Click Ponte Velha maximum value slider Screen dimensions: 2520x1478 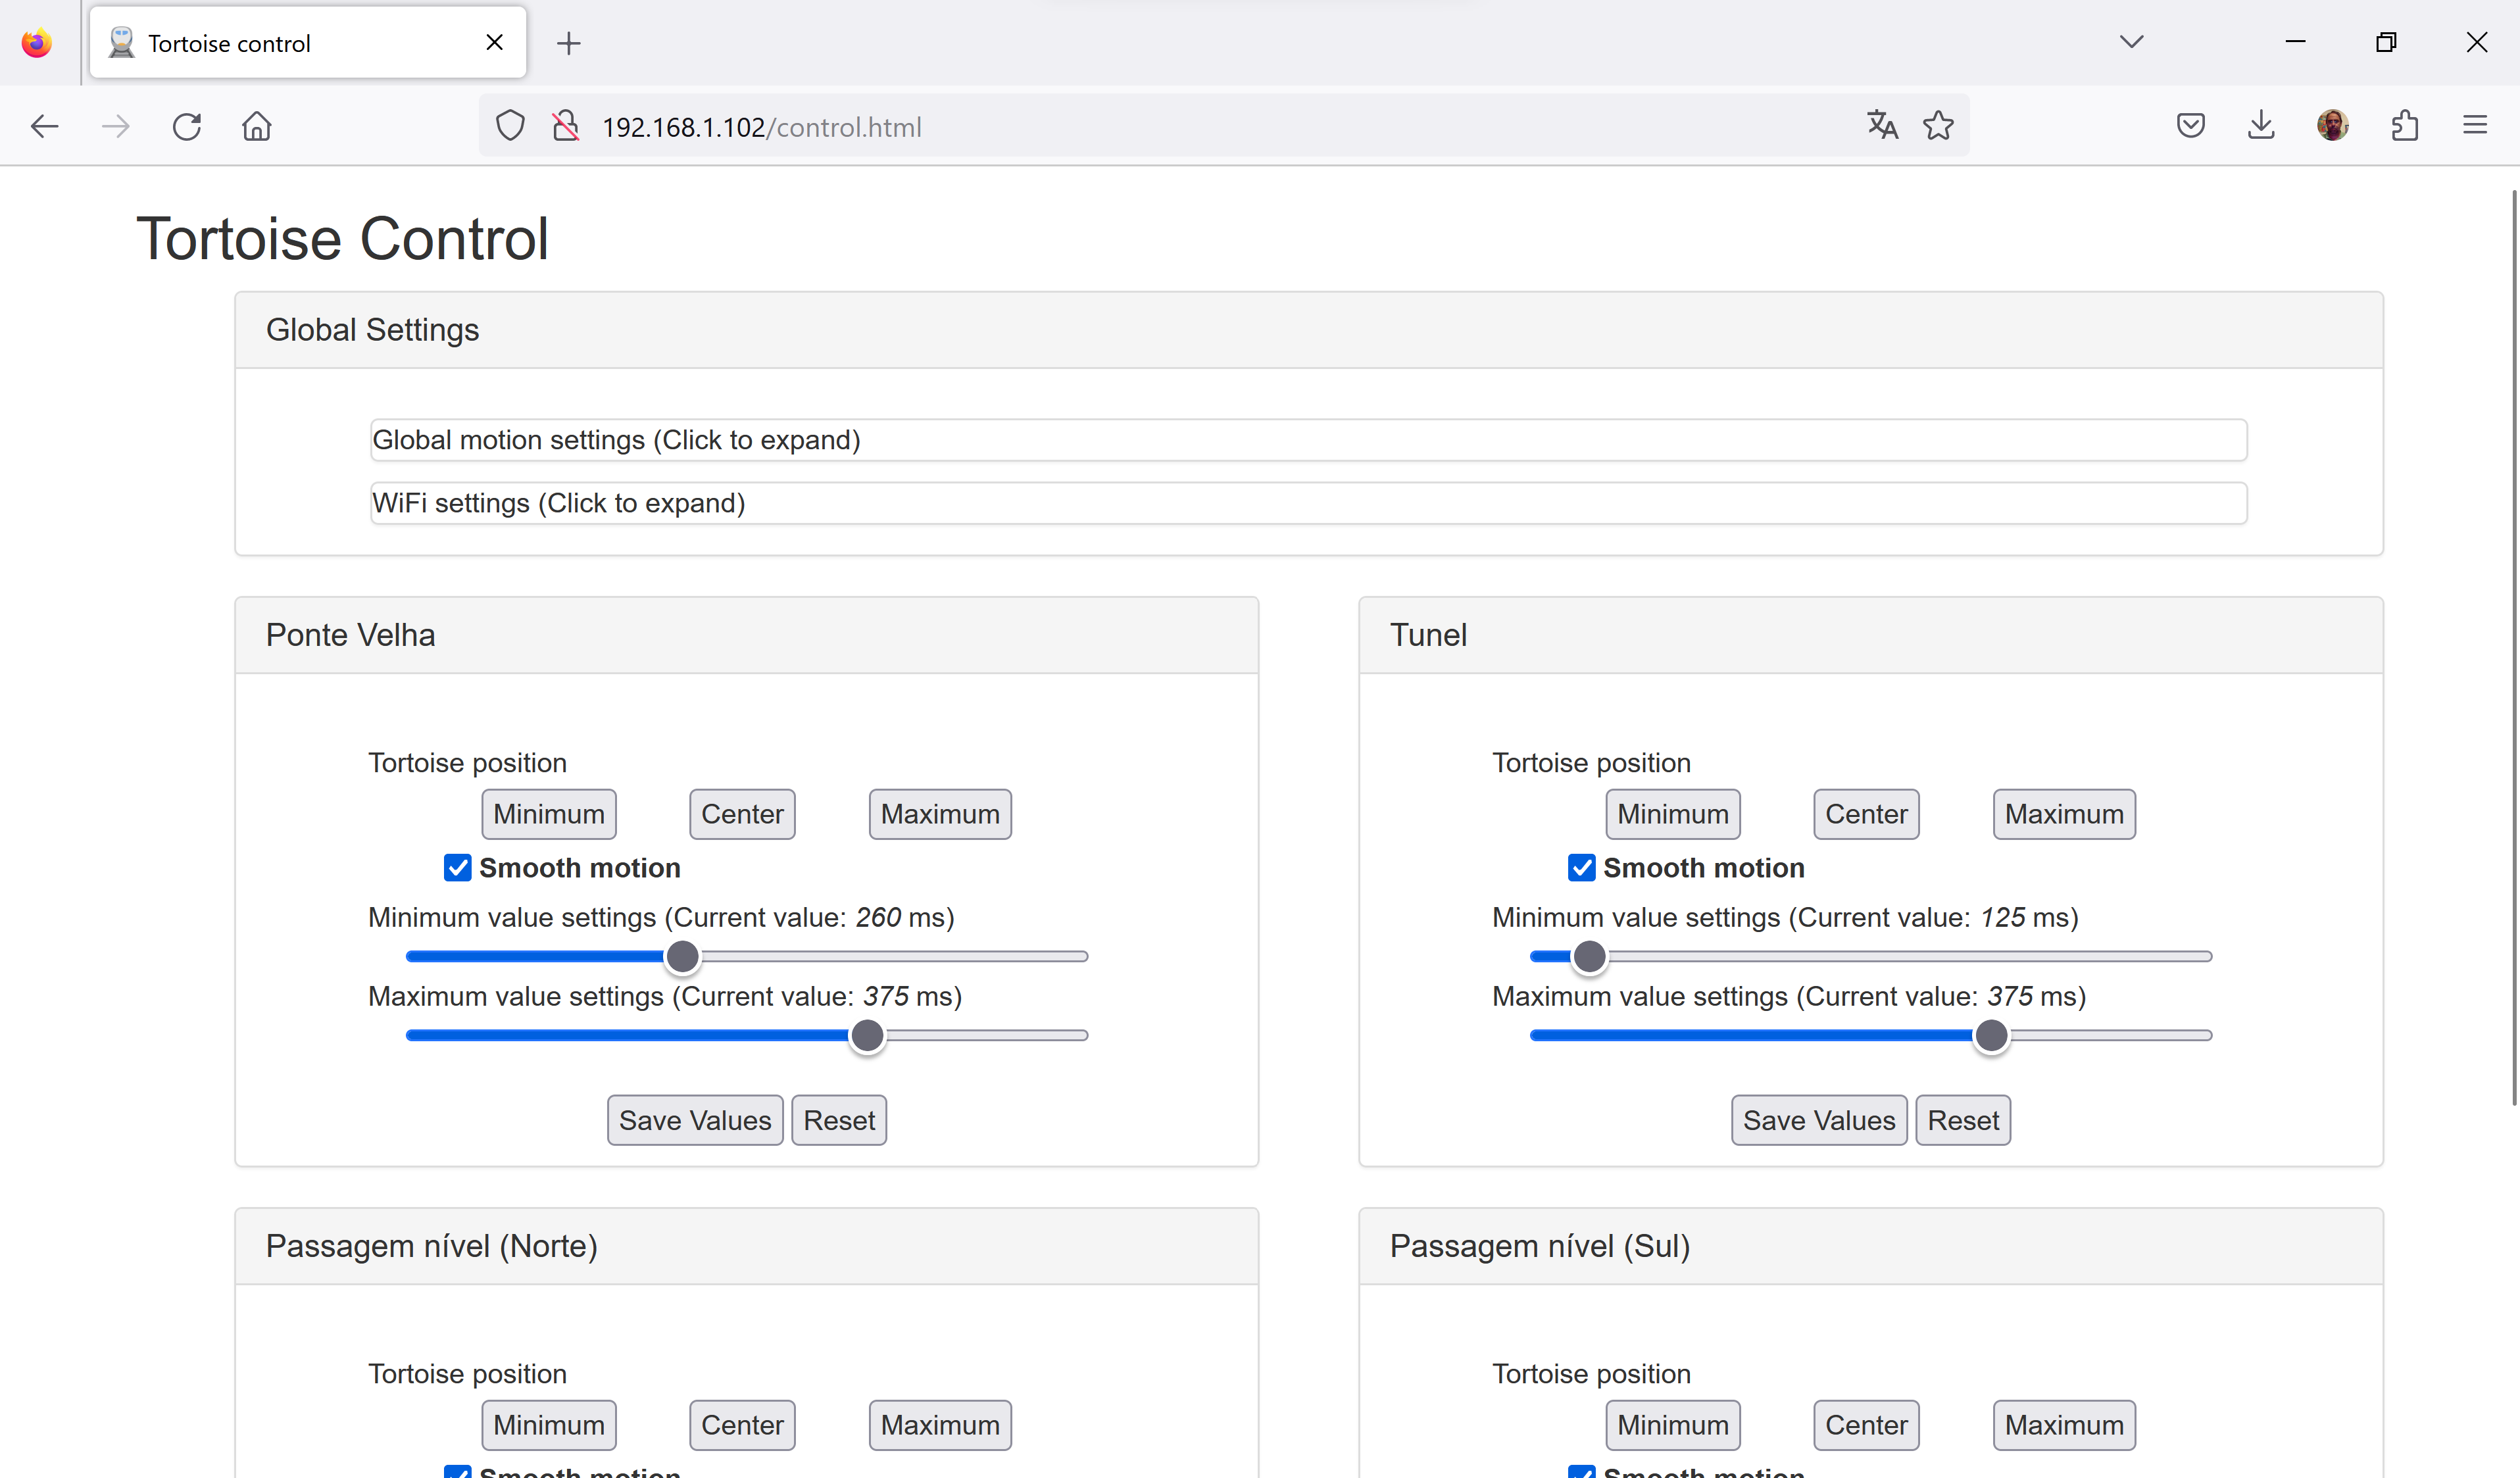click(746, 1036)
